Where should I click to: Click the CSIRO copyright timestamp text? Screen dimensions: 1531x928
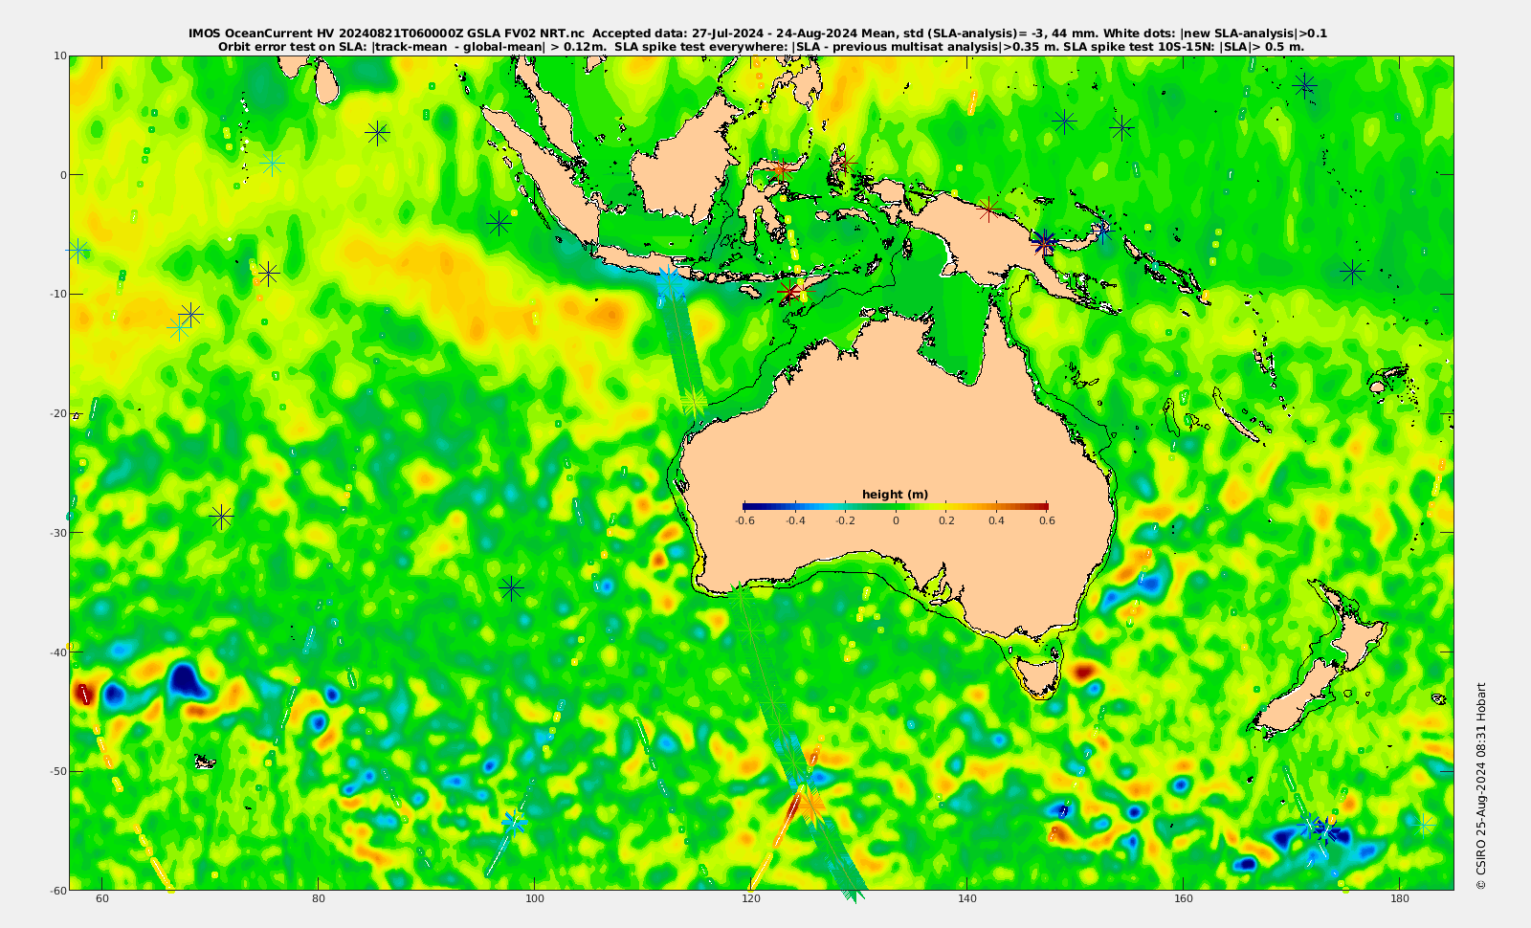(1481, 785)
